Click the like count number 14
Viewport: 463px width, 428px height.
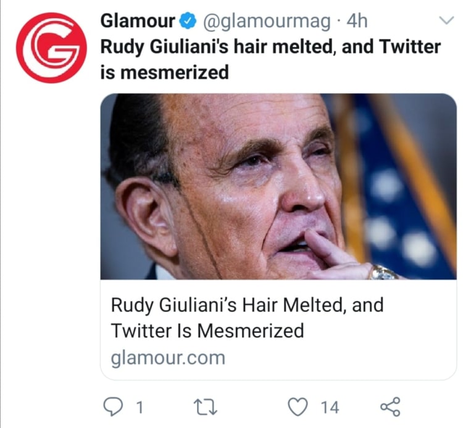tap(330, 408)
